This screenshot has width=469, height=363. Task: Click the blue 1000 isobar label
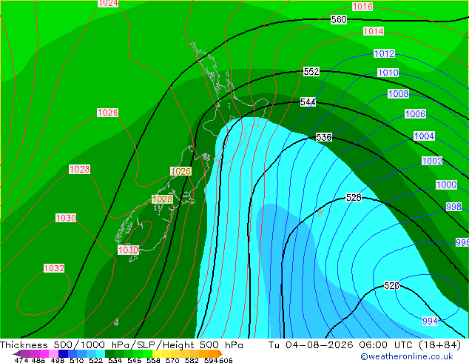(447, 184)
